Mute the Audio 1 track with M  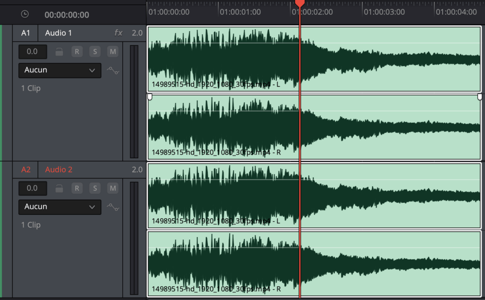(x=113, y=51)
